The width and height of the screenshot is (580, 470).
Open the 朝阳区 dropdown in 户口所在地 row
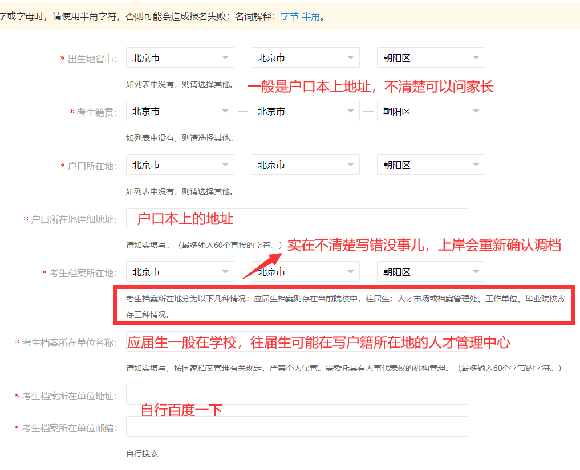(x=431, y=165)
